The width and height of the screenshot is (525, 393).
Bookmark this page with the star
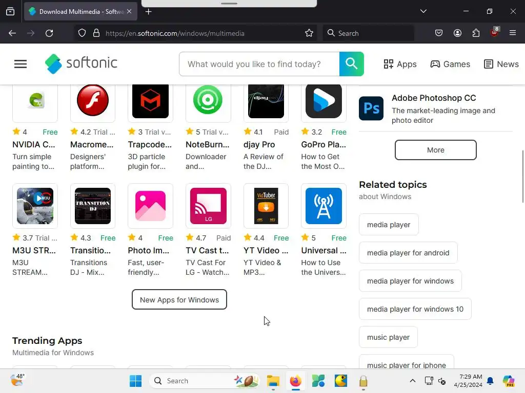[x=309, y=33]
